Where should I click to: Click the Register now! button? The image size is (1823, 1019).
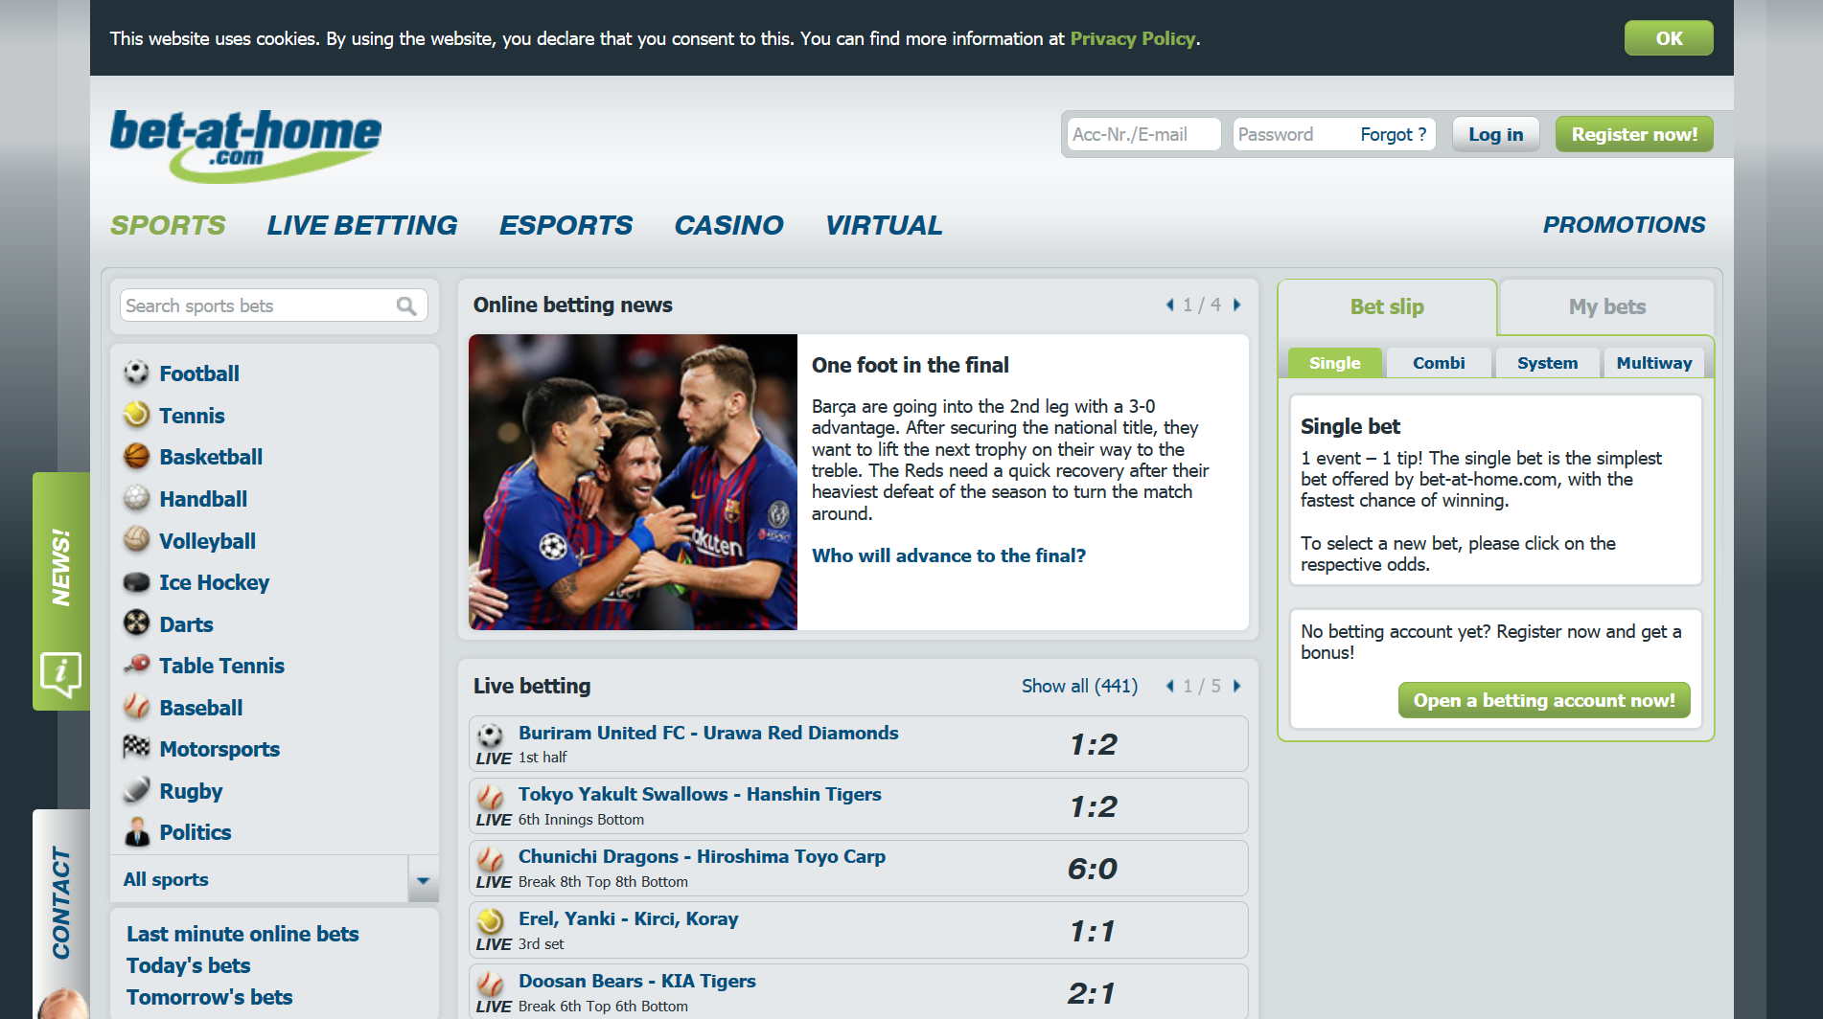click(1633, 134)
